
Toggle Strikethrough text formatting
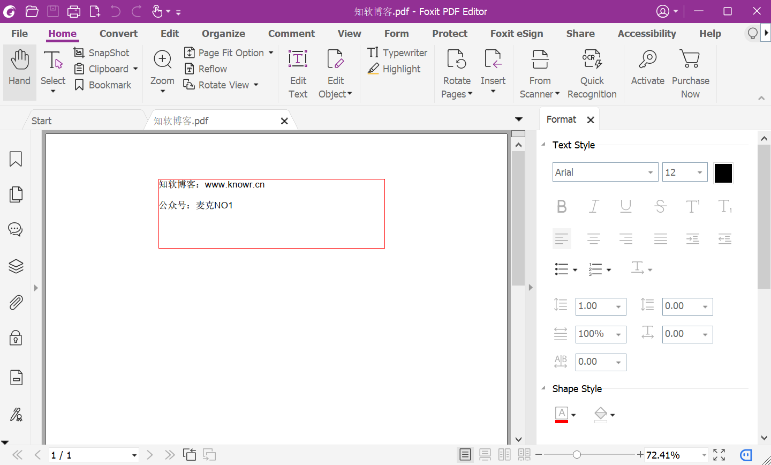pos(660,206)
